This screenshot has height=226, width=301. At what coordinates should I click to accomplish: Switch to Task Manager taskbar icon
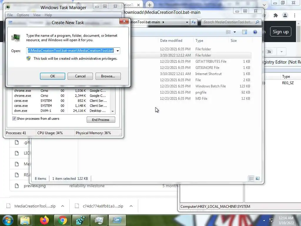click(99, 220)
